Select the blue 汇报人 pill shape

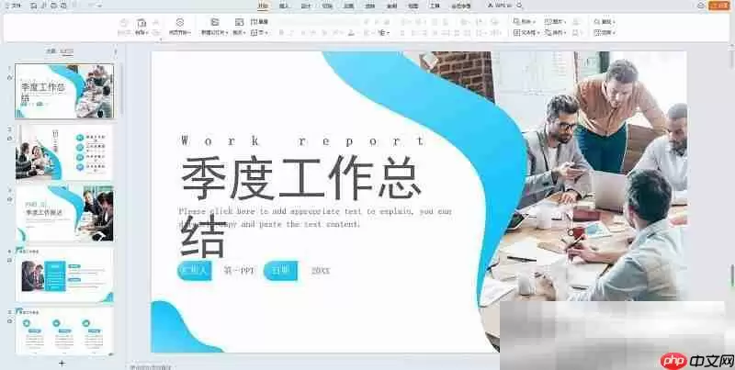195,271
